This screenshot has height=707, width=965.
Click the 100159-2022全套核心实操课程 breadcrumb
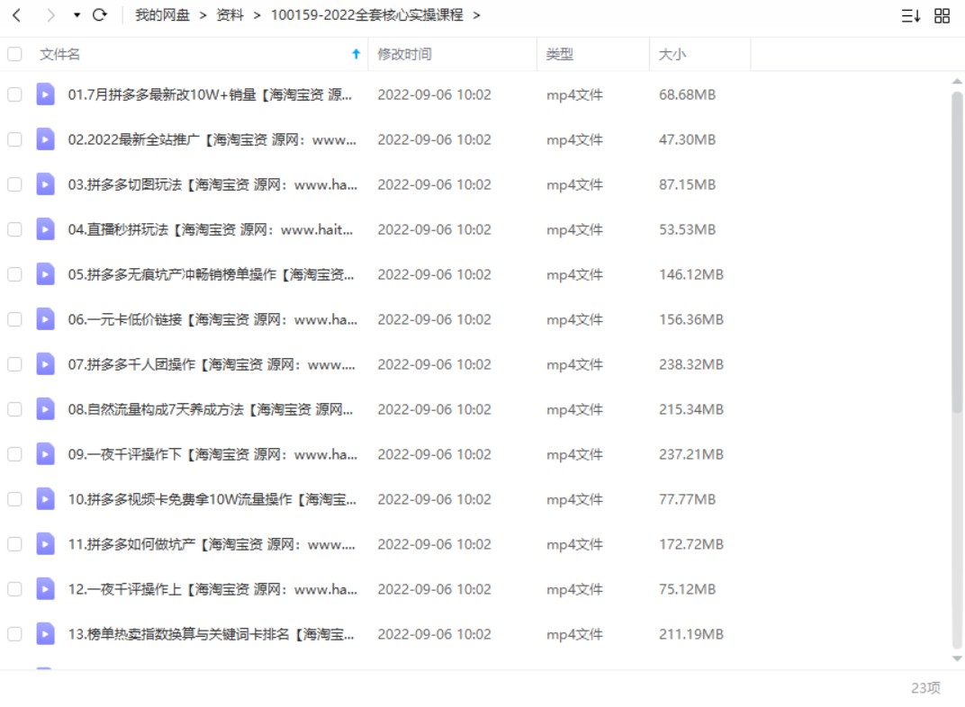[367, 15]
